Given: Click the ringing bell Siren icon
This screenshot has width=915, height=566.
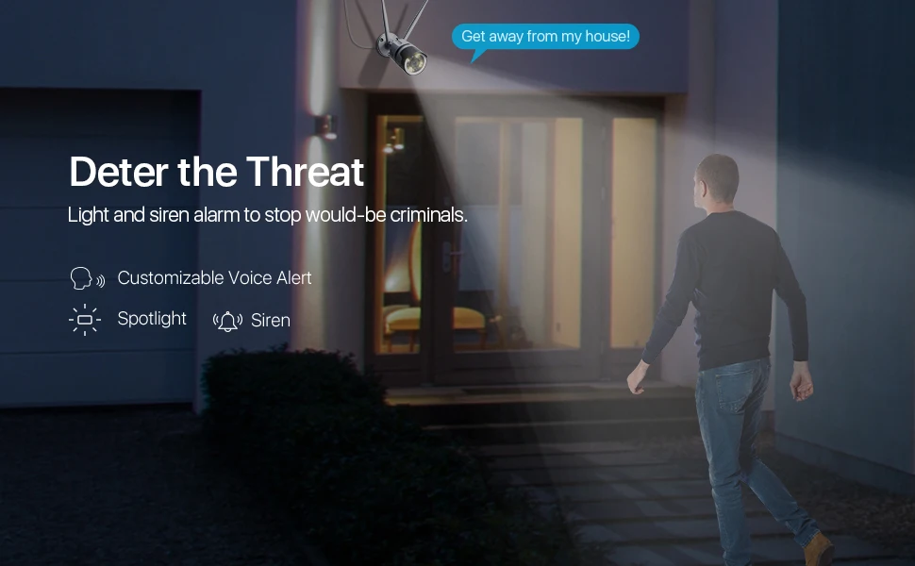Looking at the screenshot, I should 227,321.
